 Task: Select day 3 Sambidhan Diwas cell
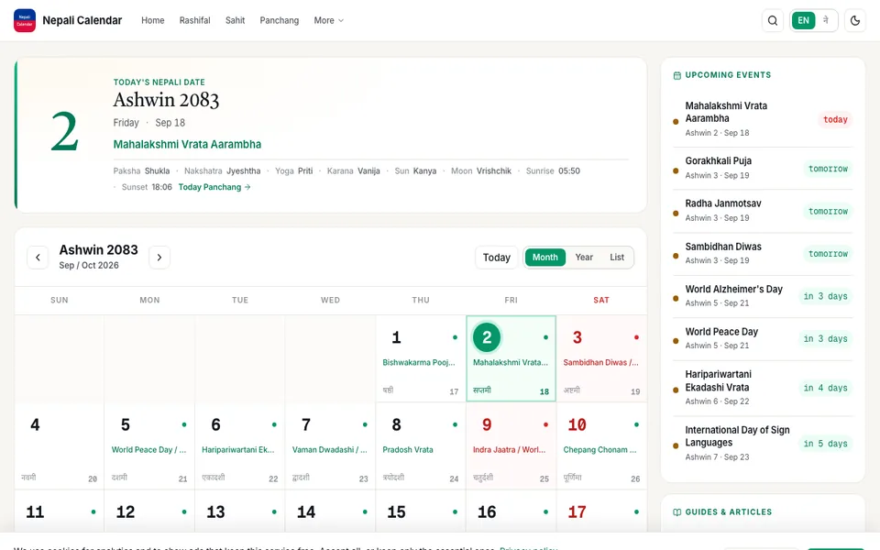coord(601,358)
